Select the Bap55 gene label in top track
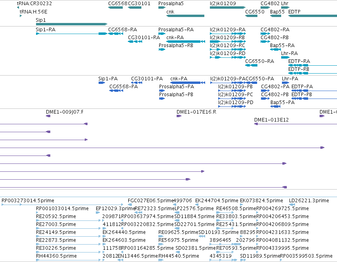The image size is (337, 262). (x=277, y=12)
